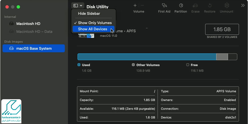This screenshot has width=248, height=124.
Task: Click the APFS Volume type value
Action: pyautogui.click(x=226, y=91)
